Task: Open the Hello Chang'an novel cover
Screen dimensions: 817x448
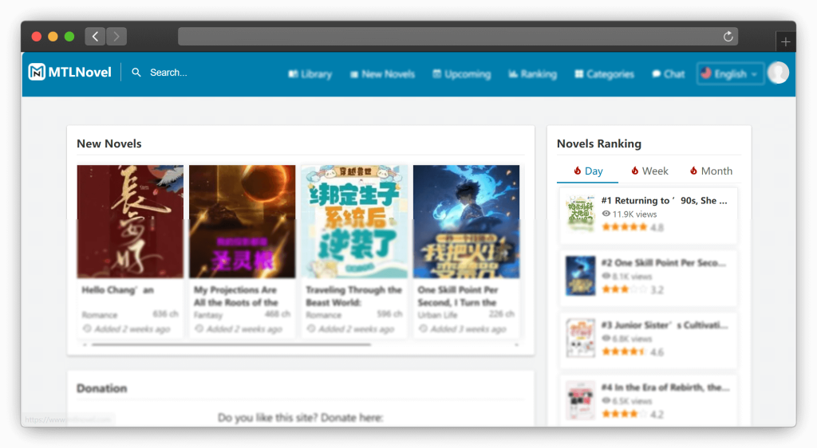Action: pos(130,221)
